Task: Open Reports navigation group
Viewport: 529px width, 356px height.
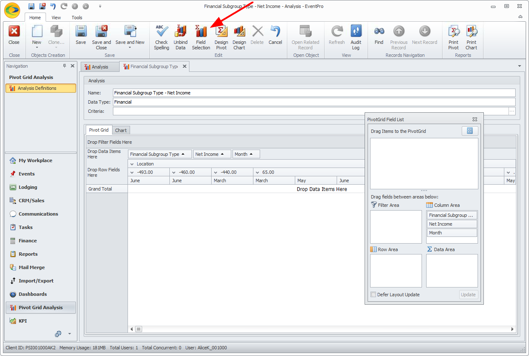Action: coord(41,254)
